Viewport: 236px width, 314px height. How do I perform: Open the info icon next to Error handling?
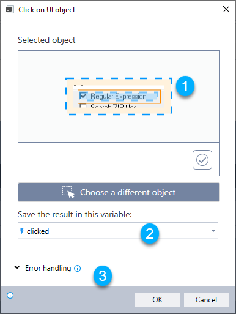point(77,268)
